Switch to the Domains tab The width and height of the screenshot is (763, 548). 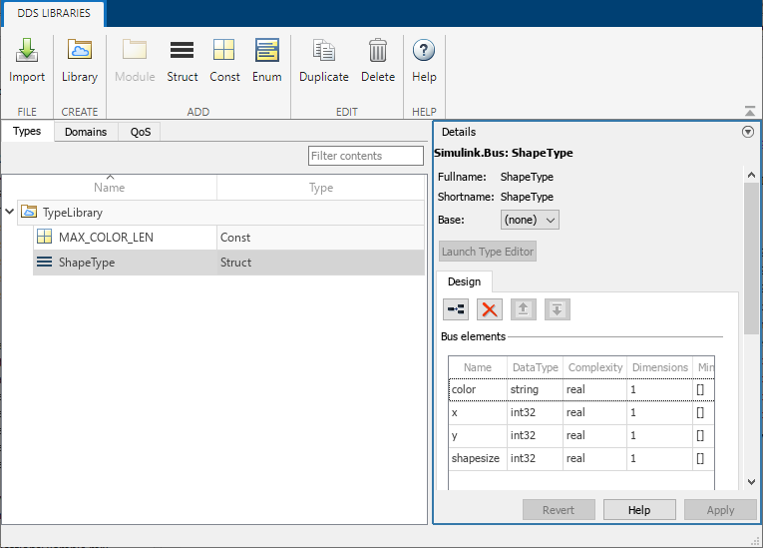click(x=86, y=132)
